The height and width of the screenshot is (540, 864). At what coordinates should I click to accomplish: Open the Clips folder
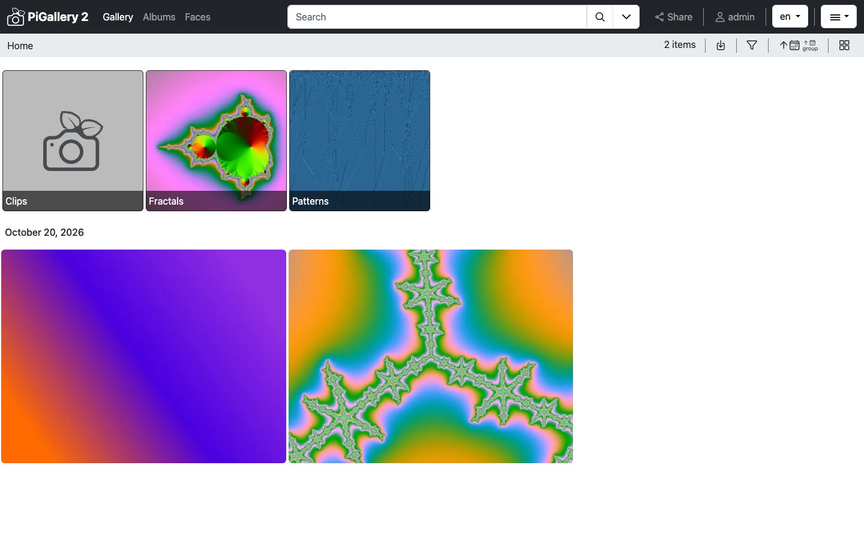point(73,141)
